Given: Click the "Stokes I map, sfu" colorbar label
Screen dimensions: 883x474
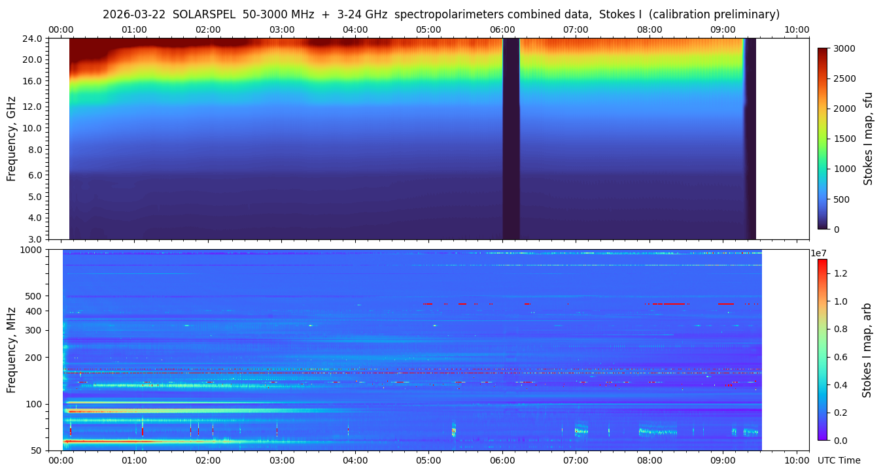Looking at the screenshot, I should [x=868, y=138].
